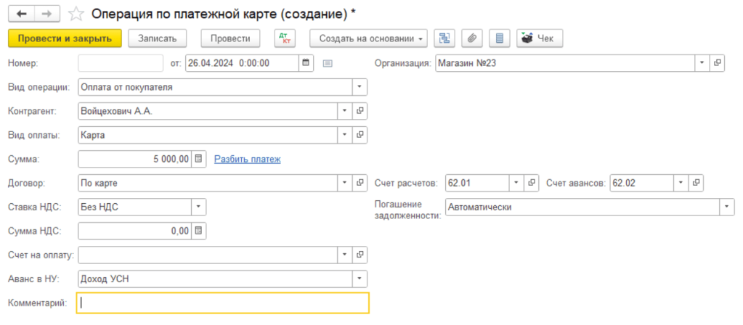Open Контрагент record with the open icon
Screen dimensions: 743x325
click(360, 111)
